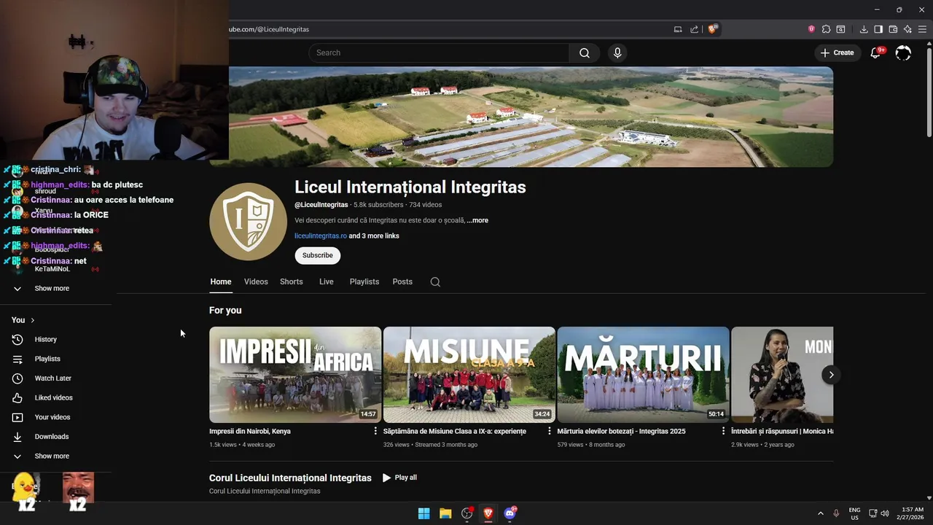Open the pink shield extension icon
The height and width of the screenshot is (525, 933).
click(811, 29)
